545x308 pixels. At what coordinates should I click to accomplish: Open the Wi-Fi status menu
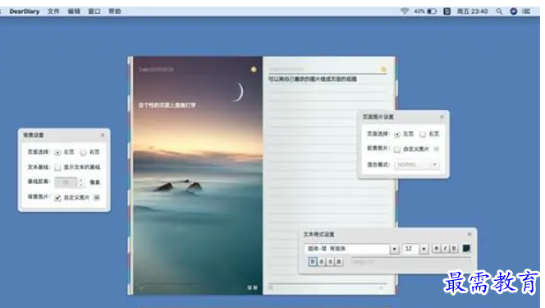coord(405,11)
